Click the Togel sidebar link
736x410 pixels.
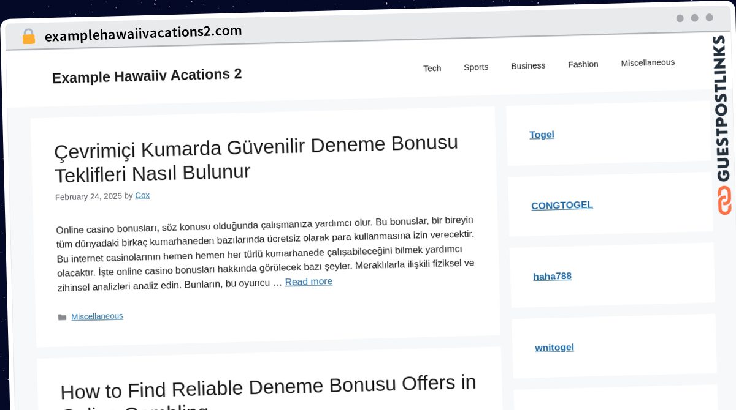pyautogui.click(x=542, y=135)
